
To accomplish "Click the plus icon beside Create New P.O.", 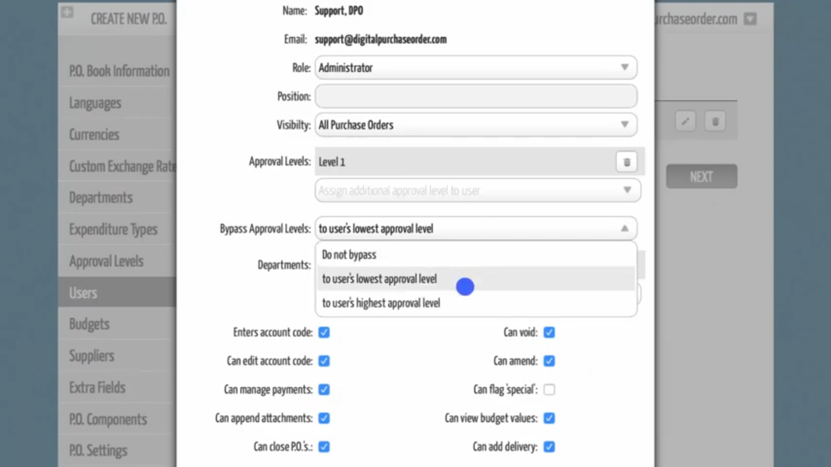I will 67,12.
